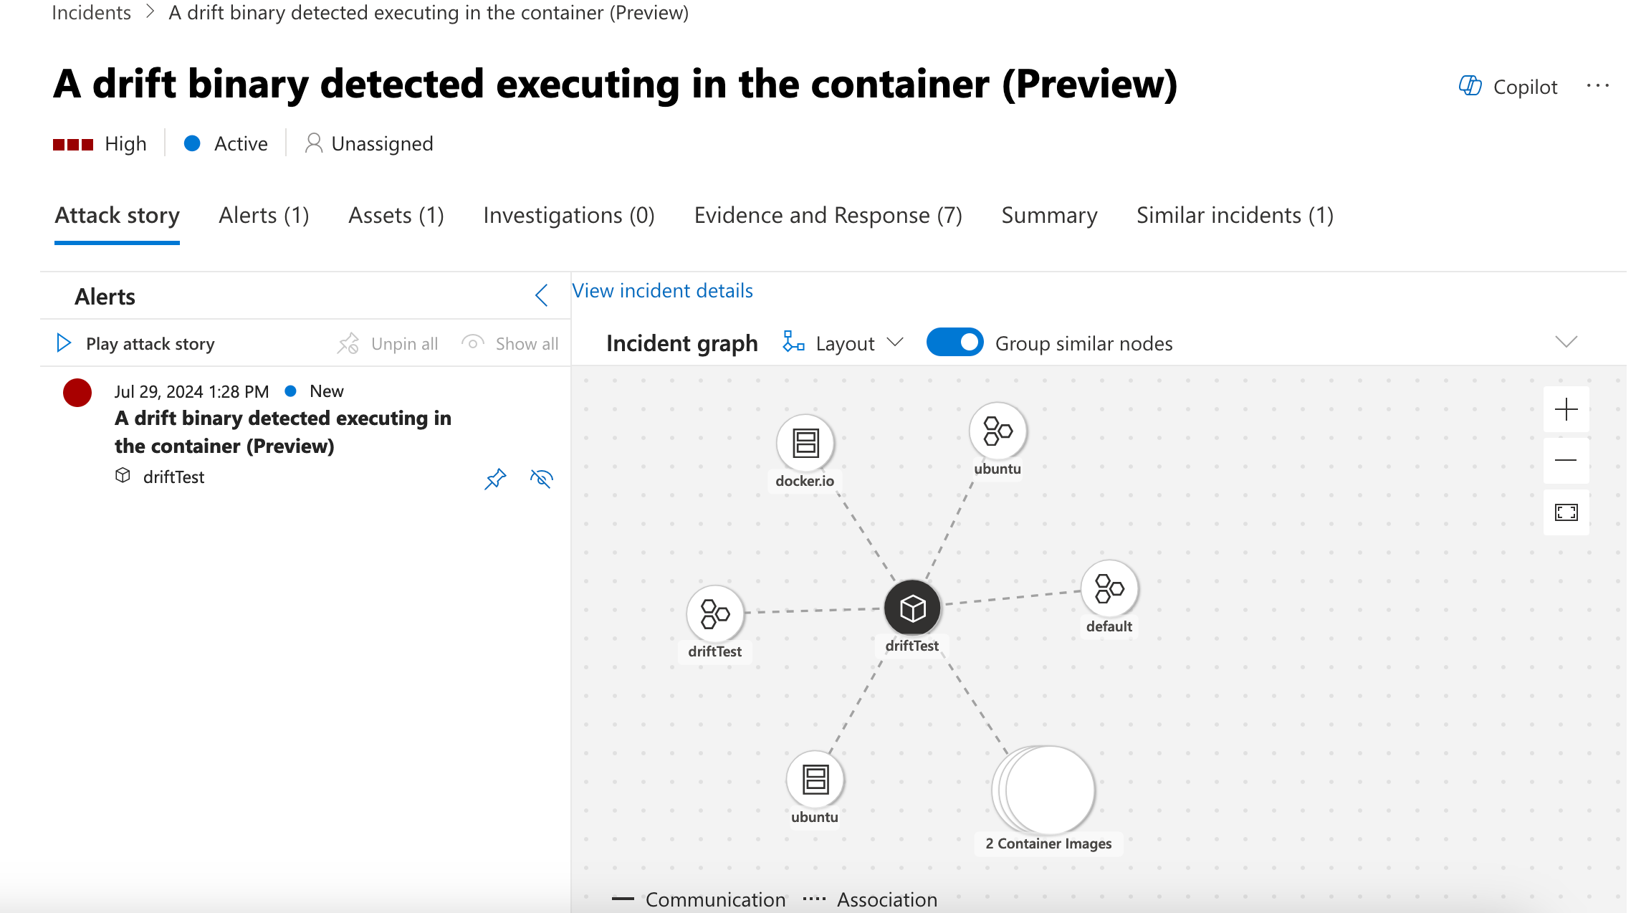Screen dimensions: 1641x913
Task: Fit incident graph to screen
Action: (x=1566, y=512)
